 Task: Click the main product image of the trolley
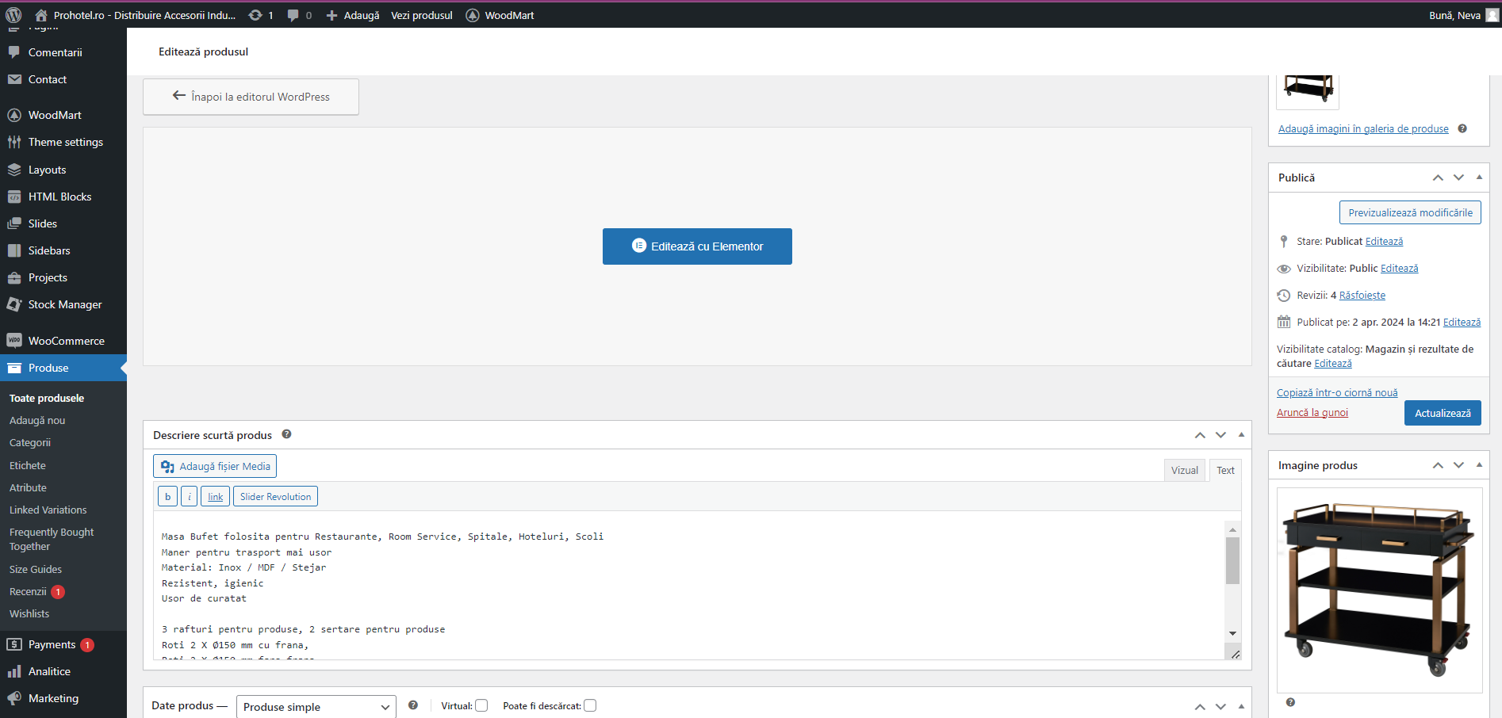click(x=1379, y=590)
